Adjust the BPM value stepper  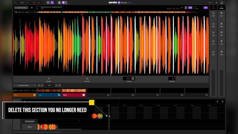23,3
